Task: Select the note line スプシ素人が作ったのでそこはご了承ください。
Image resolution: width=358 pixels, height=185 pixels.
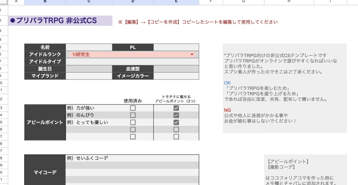Action: pyautogui.click(x=273, y=72)
